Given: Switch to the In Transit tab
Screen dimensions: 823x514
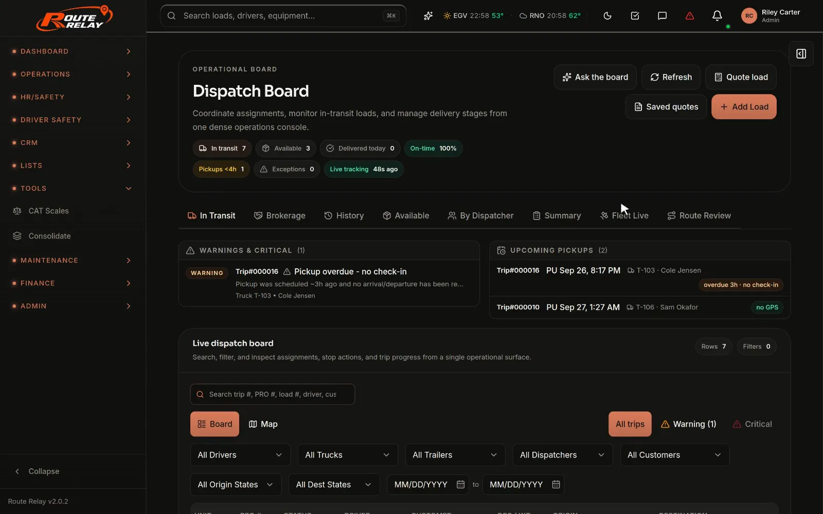Looking at the screenshot, I should 211,216.
